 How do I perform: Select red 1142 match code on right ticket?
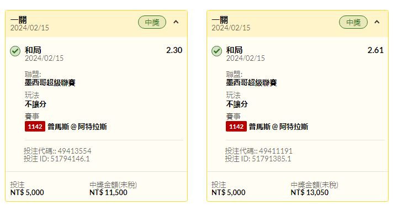click(x=236, y=127)
